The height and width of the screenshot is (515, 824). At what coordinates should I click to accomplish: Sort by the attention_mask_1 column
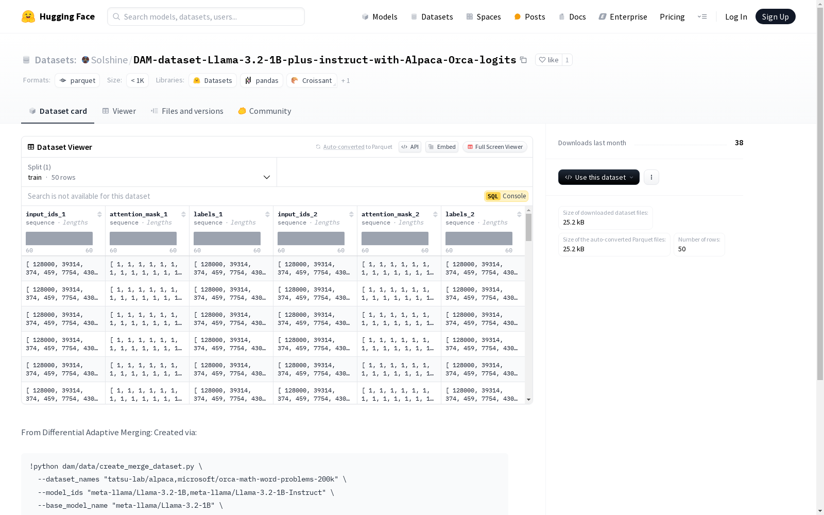coord(183,214)
